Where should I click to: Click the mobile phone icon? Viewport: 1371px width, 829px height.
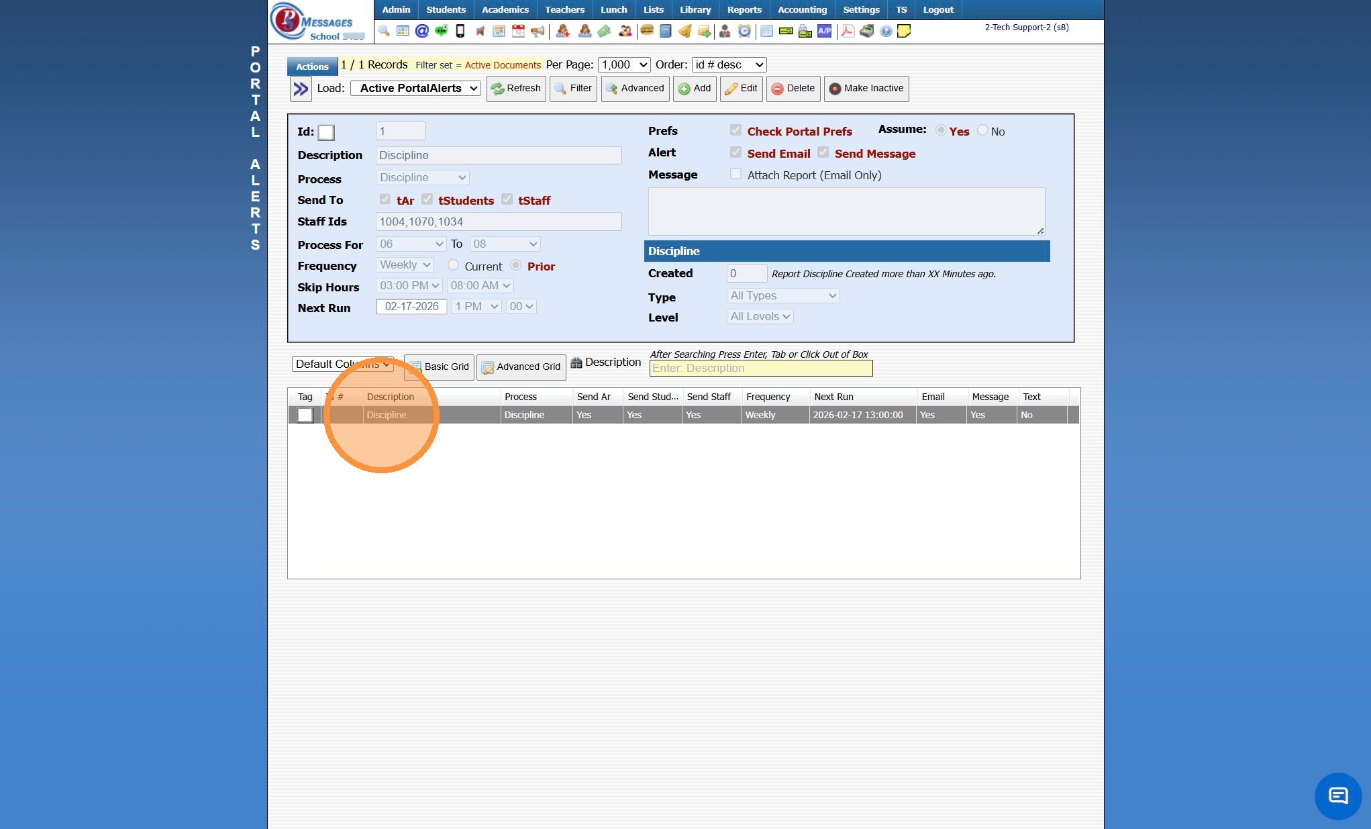click(460, 31)
